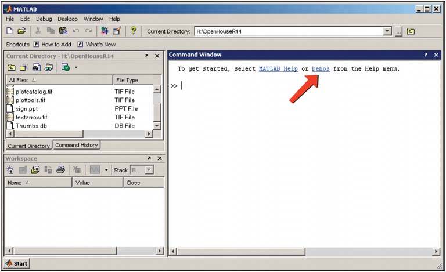446x272 pixels.
Task: Undock the Command Window panel
Action: 426,55
